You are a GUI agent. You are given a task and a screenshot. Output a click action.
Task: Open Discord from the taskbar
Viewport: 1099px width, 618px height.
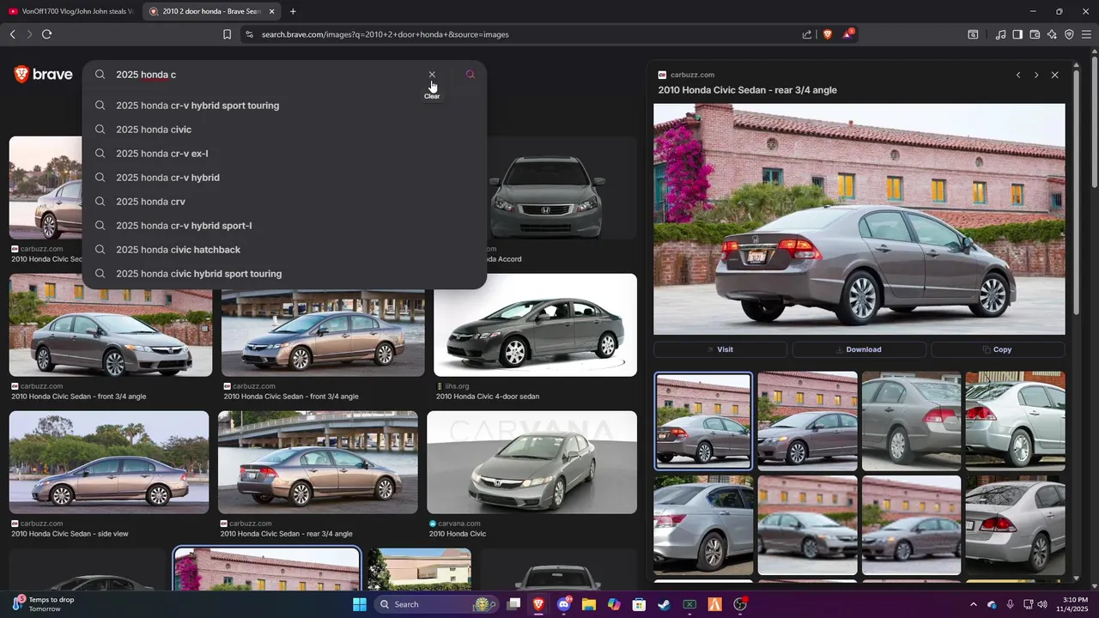tap(564, 604)
